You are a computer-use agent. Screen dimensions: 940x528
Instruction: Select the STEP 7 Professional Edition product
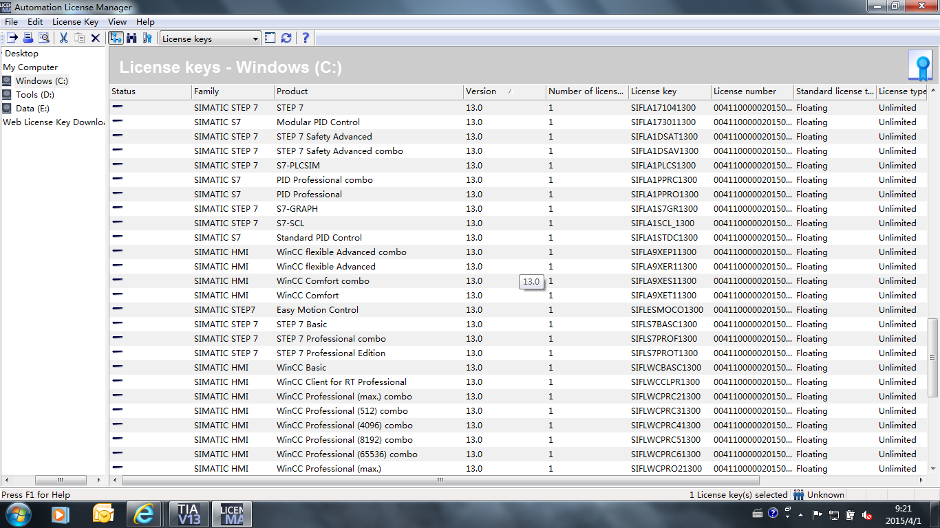[x=331, y=353]
